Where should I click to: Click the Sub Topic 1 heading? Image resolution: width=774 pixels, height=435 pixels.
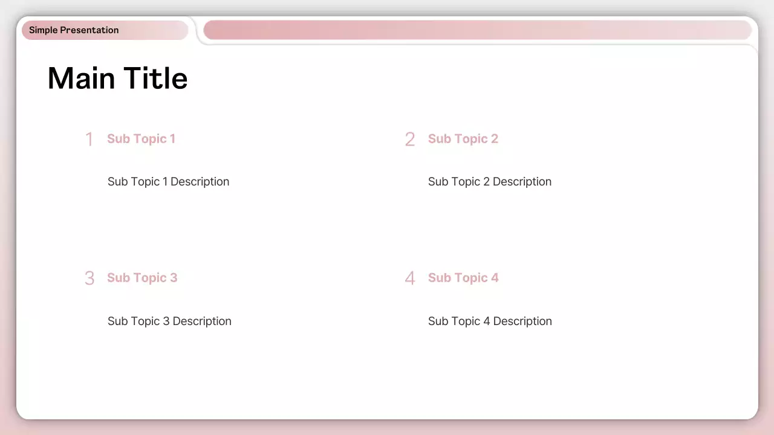point(141,139)
